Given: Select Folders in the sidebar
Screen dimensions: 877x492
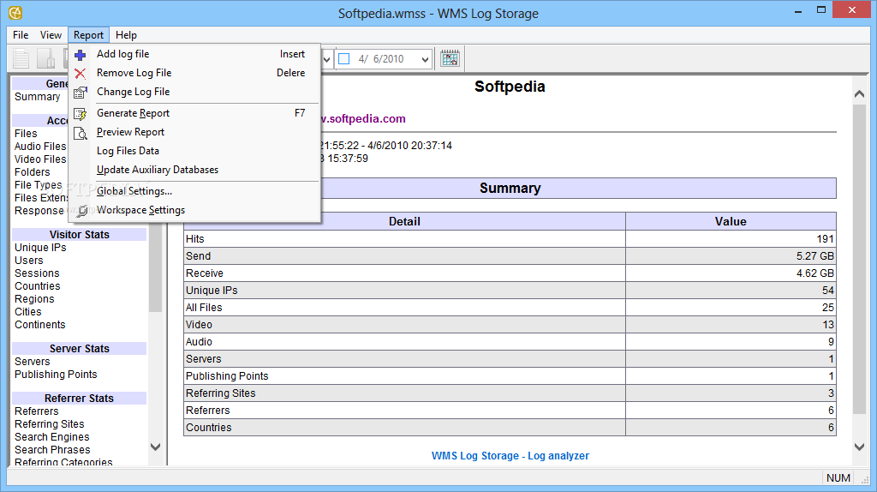Looking at the screenshot, I should tap(32, 171).
